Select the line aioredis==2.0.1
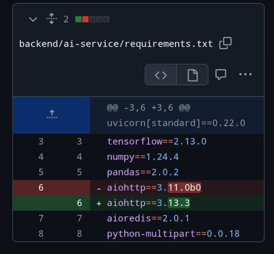This screenshot has width=274, height=254. click(x=148, y=218)
